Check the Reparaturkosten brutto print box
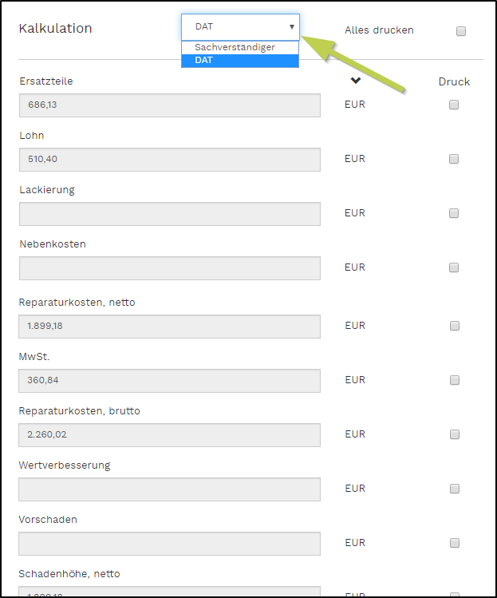The height and width of the screenshot is (598, 497). (x=454, y=434)
